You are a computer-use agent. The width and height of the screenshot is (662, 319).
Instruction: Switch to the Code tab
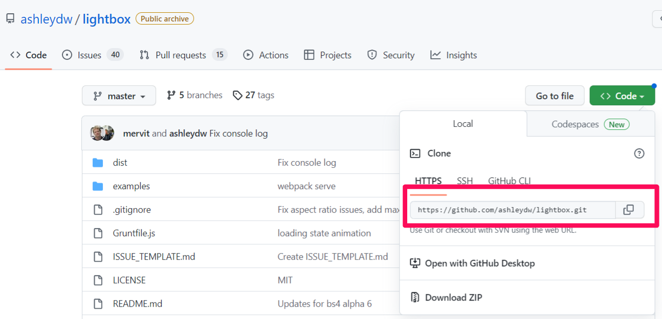coord(29,55)
